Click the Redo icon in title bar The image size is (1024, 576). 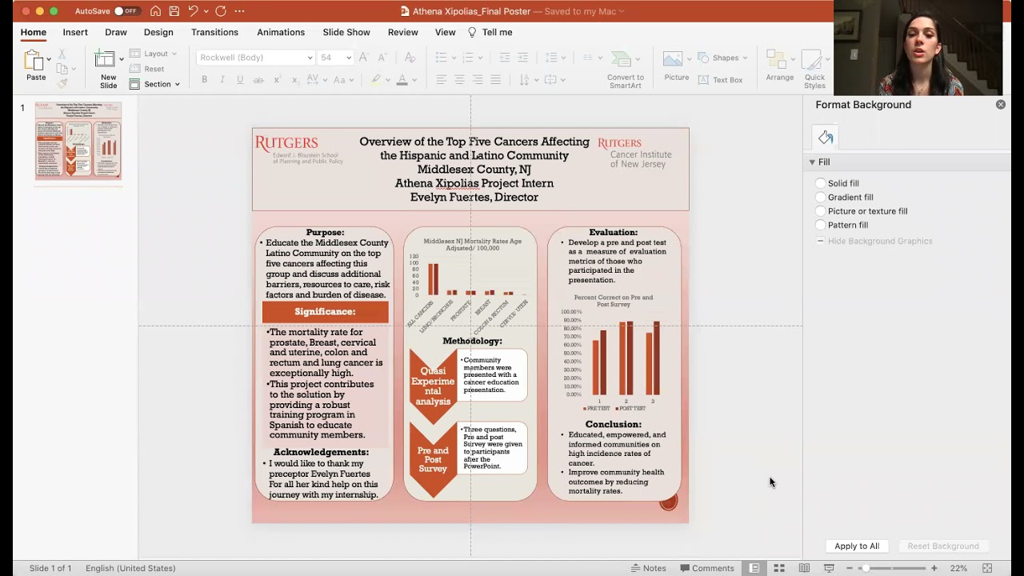tap(221, 11)
